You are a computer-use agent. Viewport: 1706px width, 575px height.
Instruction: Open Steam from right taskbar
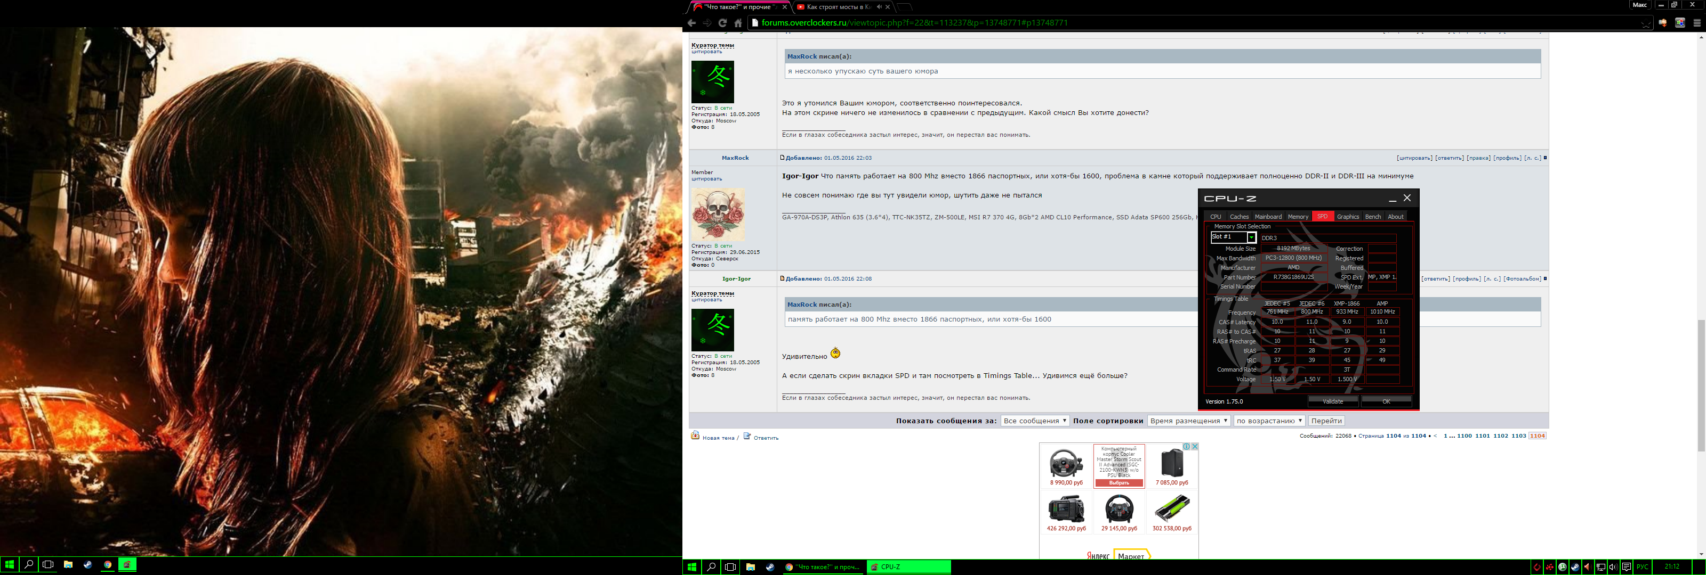[770, 567]
